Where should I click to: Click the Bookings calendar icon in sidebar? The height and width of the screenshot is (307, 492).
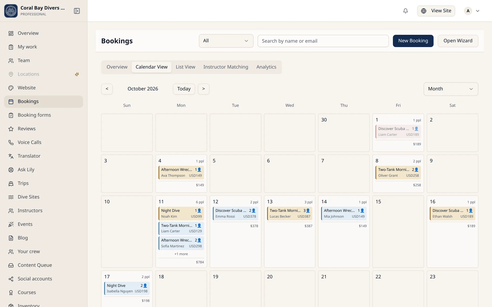(11, 102)
